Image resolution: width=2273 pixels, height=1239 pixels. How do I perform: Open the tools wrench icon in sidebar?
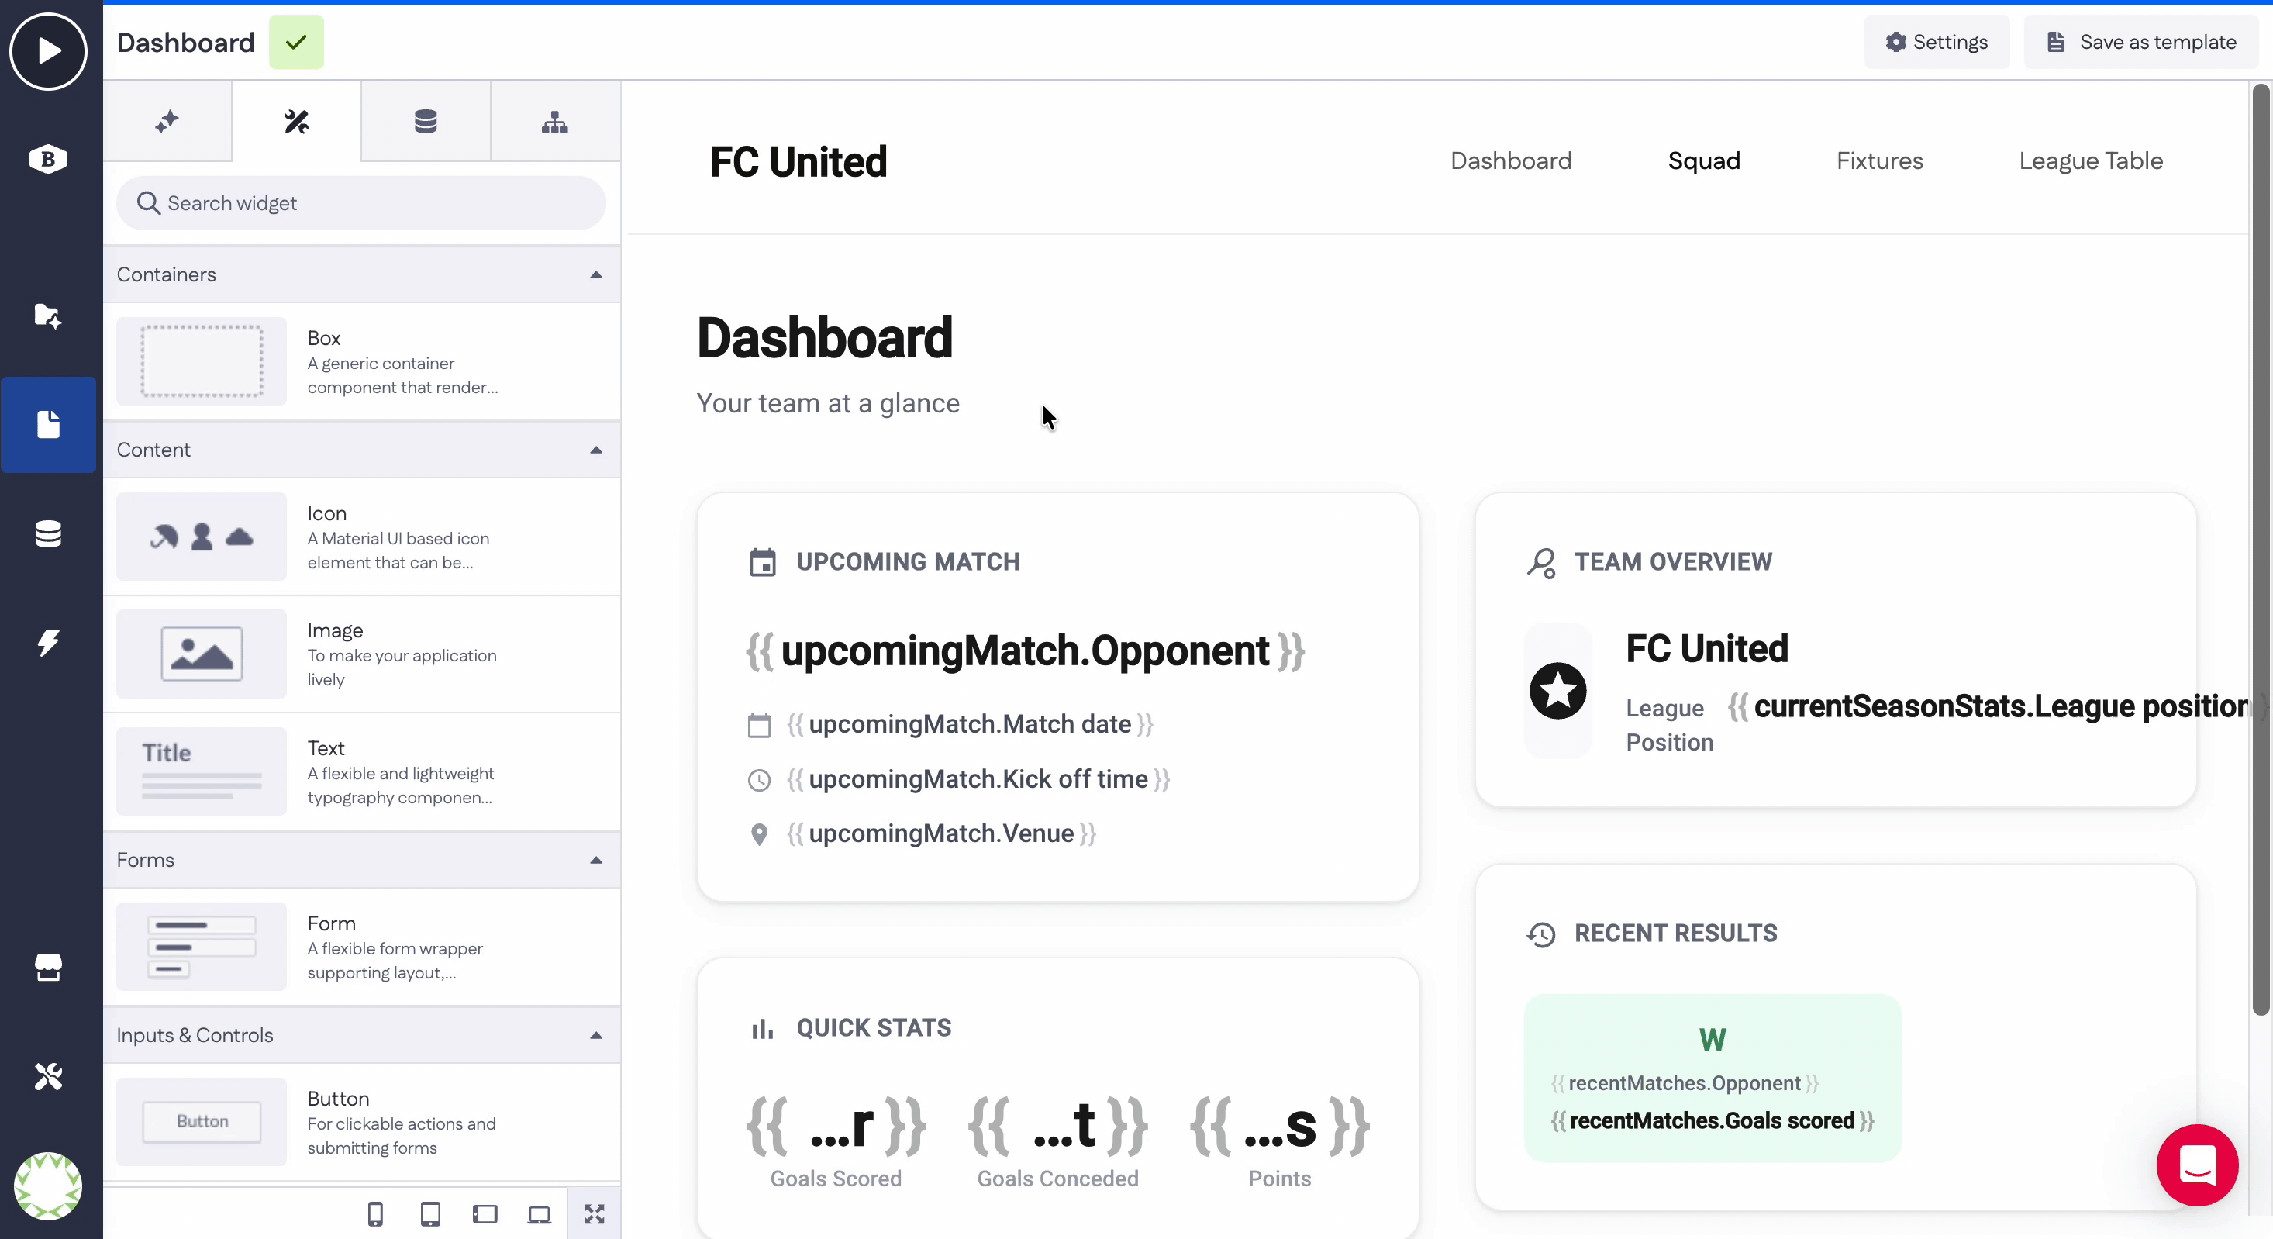[49, 1077]
